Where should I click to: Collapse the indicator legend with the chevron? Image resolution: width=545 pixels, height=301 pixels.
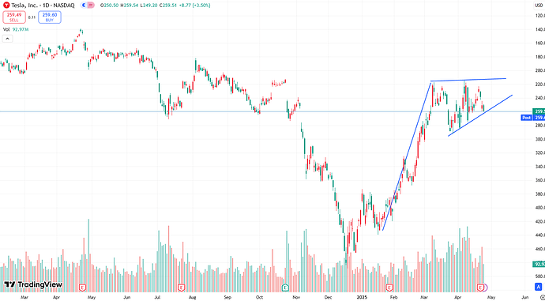coord(7,39)
